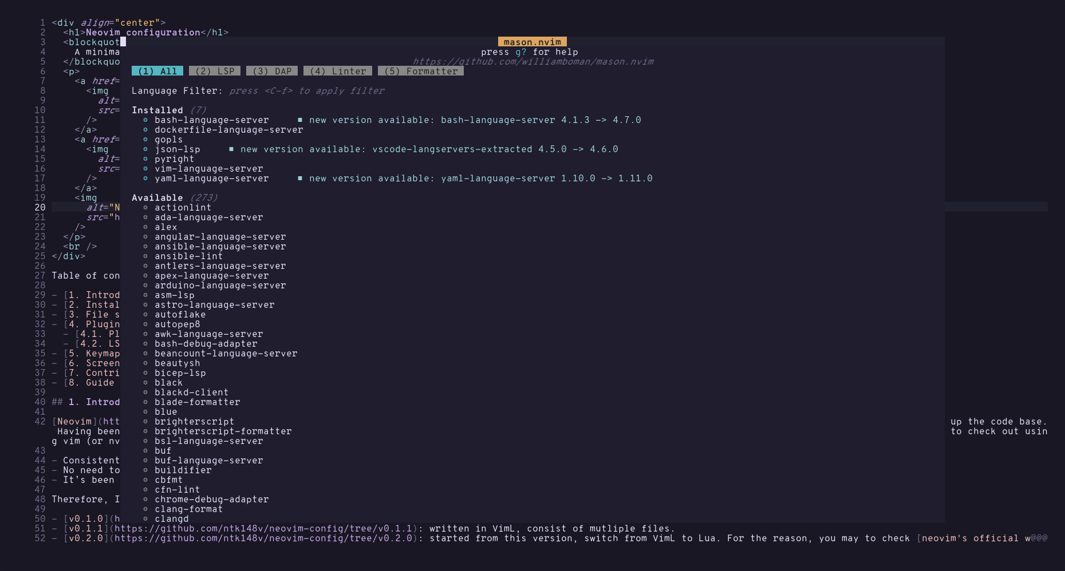Select beautysh package
Screen dimensions: 1065x571
tap(178, 363)
